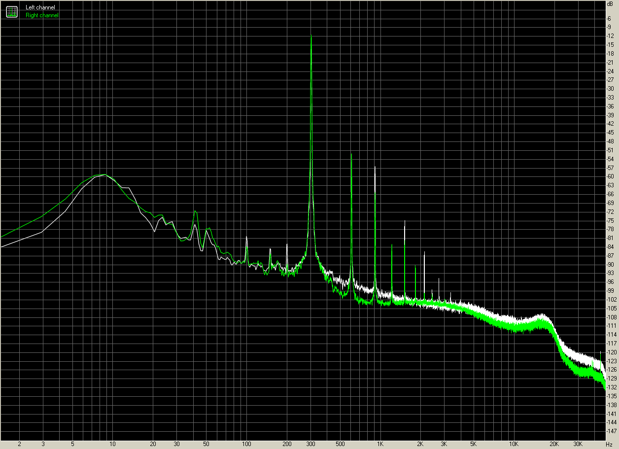Click the -120 dB axis value
Viewport: 619px width, 449px height.
[x=612, y=352]
